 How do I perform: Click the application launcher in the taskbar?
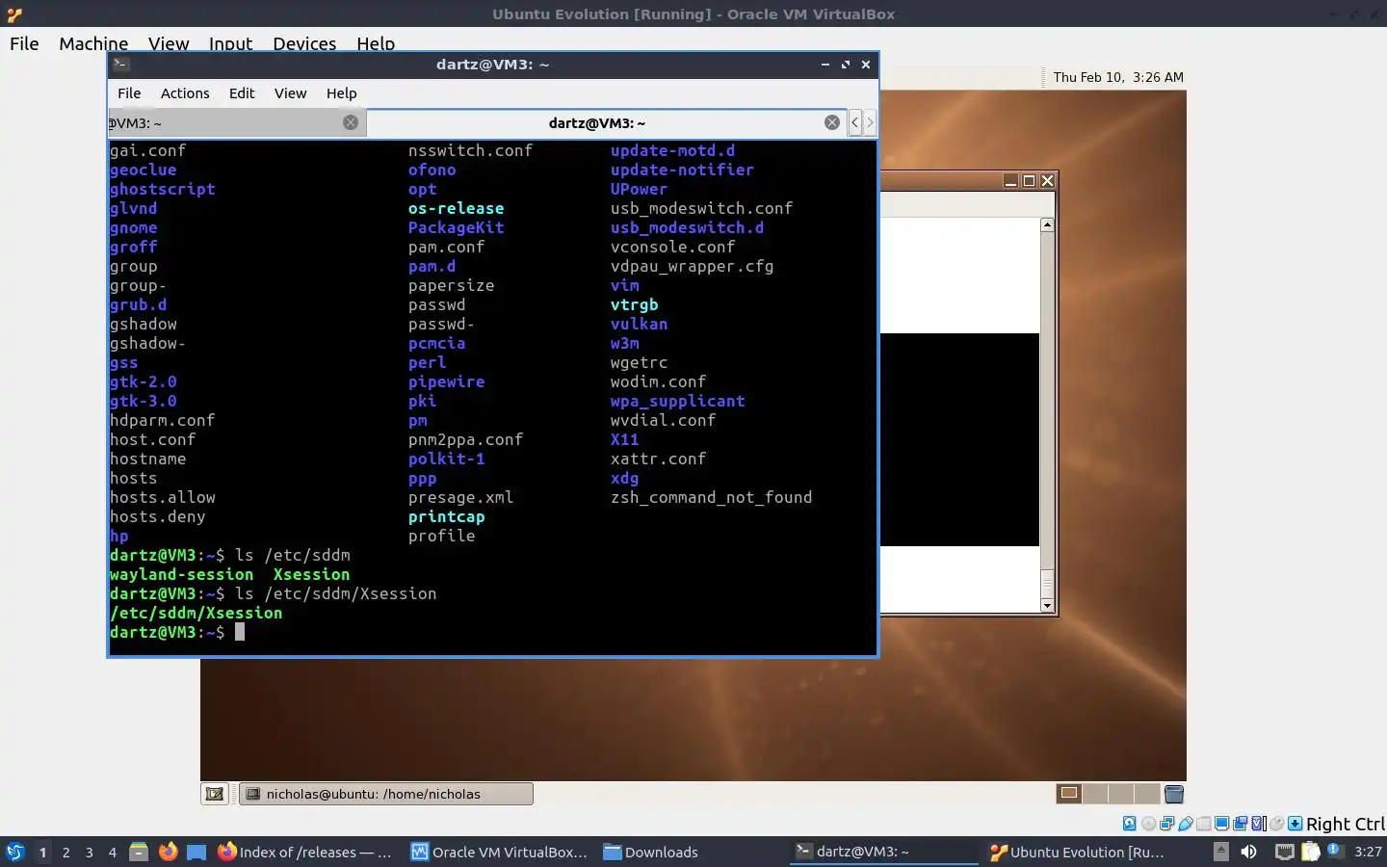(x=14, y=852)
